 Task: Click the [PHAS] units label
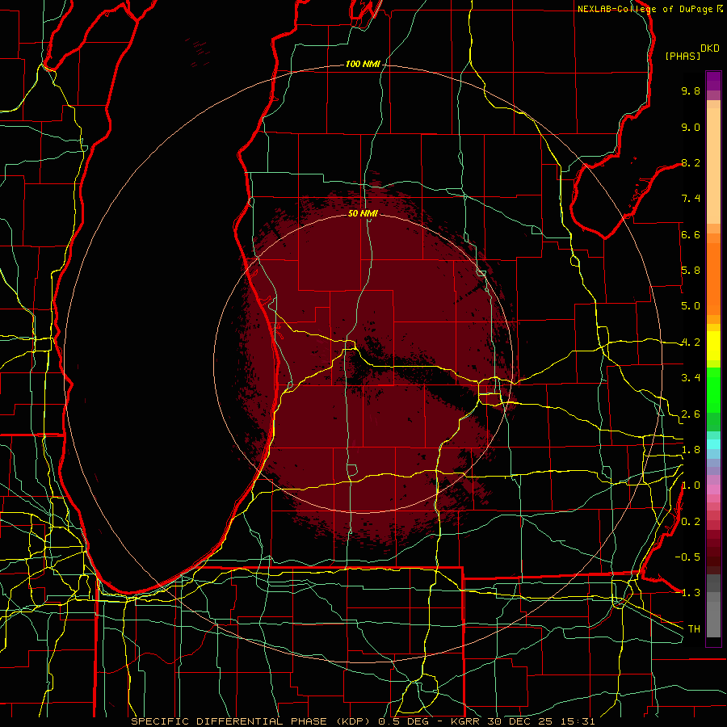pyautogui.click(x=683, y=56)
